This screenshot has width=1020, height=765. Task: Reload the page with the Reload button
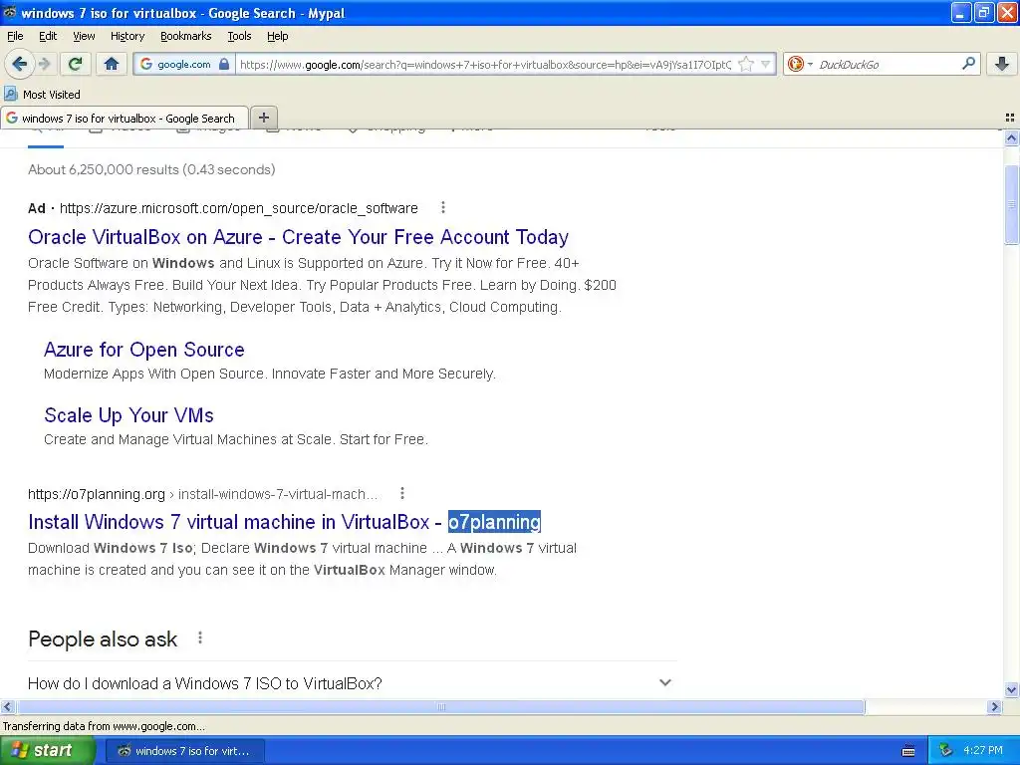pos(76,64)
